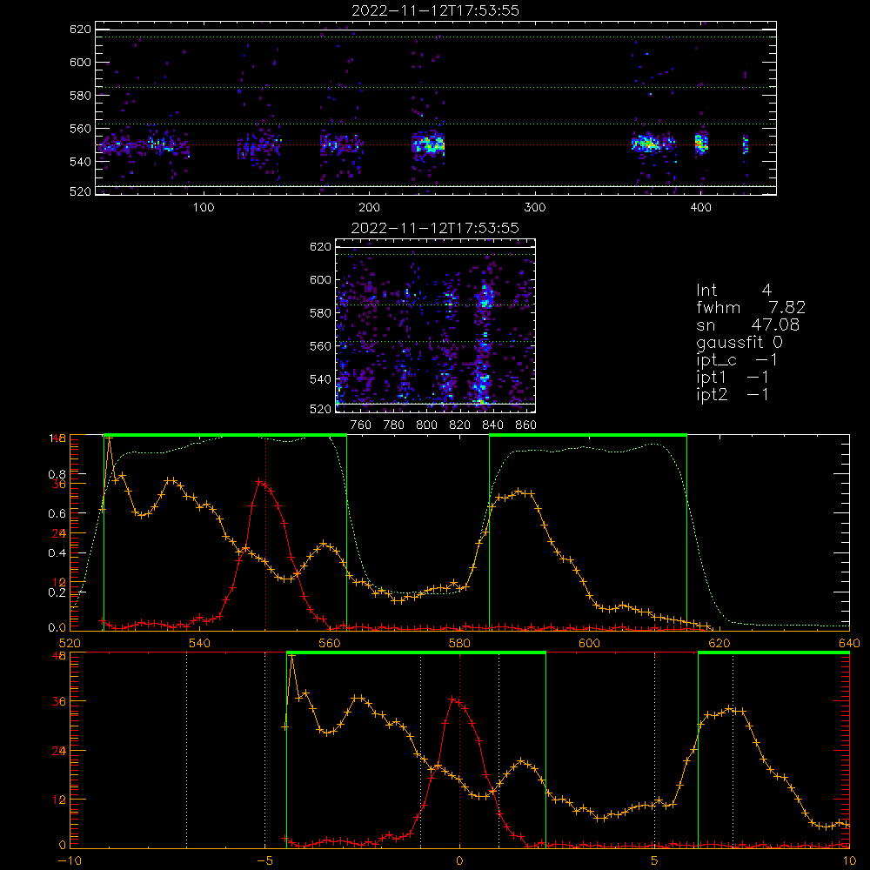870x870 pixels.
Task: Click the 'gaussfit 0' readout line
Action: (x=739, y=342)
